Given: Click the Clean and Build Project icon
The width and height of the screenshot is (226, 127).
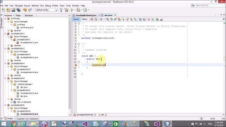Looking at the screenshot, I should point(66,10).
